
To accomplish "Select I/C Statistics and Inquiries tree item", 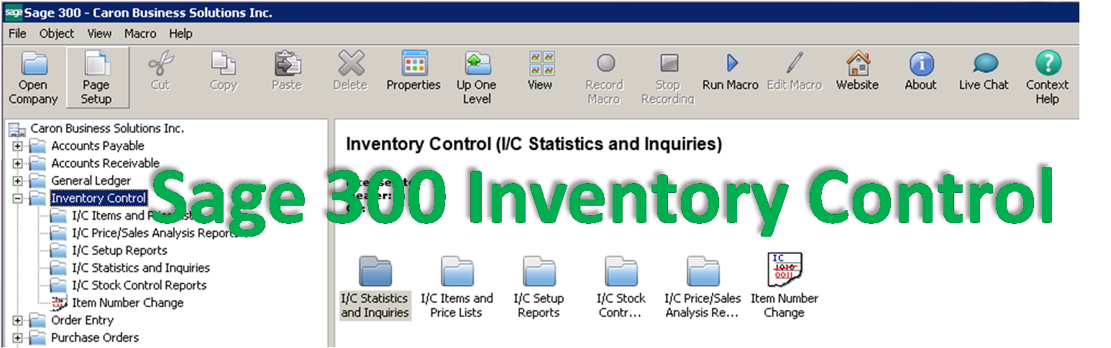I will (141, 268).
